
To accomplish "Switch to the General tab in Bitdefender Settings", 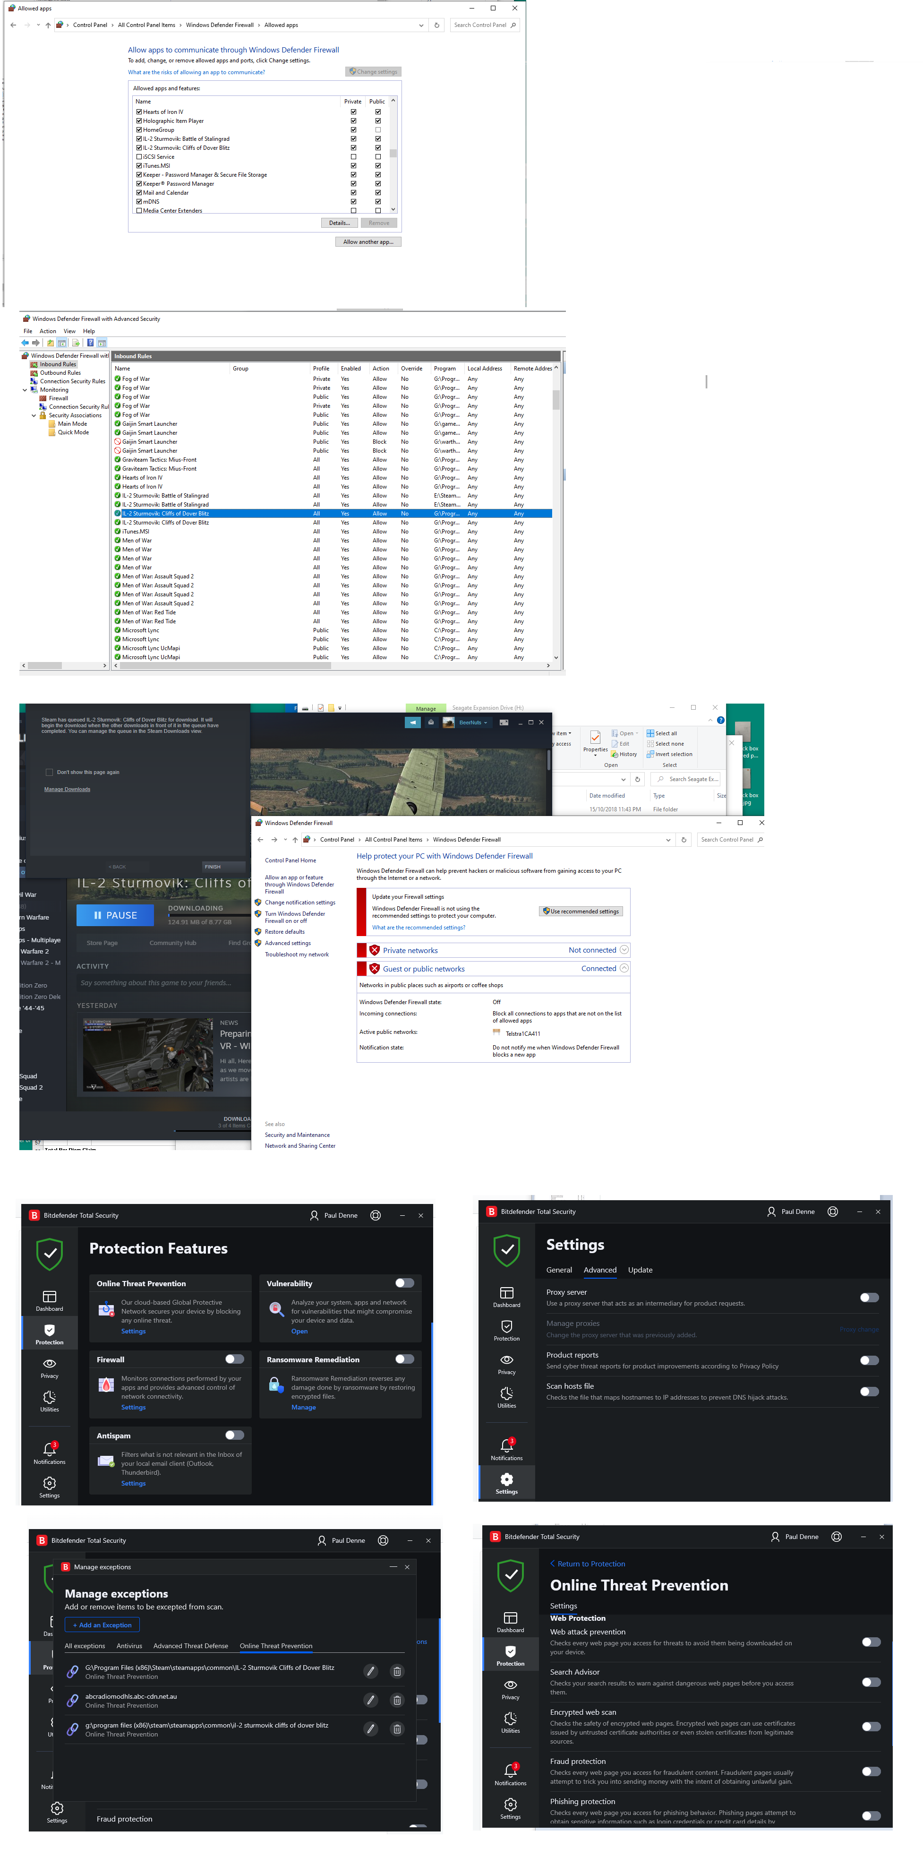I will pos(559,1270).
